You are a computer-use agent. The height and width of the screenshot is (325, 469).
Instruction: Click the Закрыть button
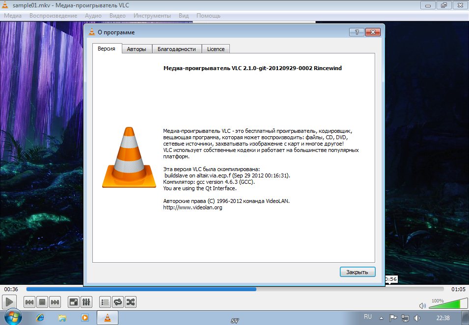pos(357,272)
